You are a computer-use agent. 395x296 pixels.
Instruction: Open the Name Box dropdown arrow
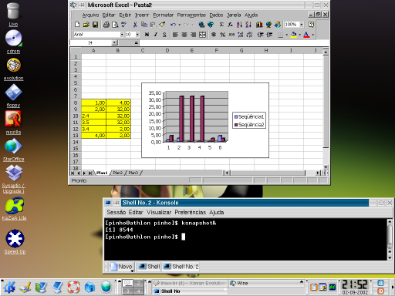pos(114,42)
